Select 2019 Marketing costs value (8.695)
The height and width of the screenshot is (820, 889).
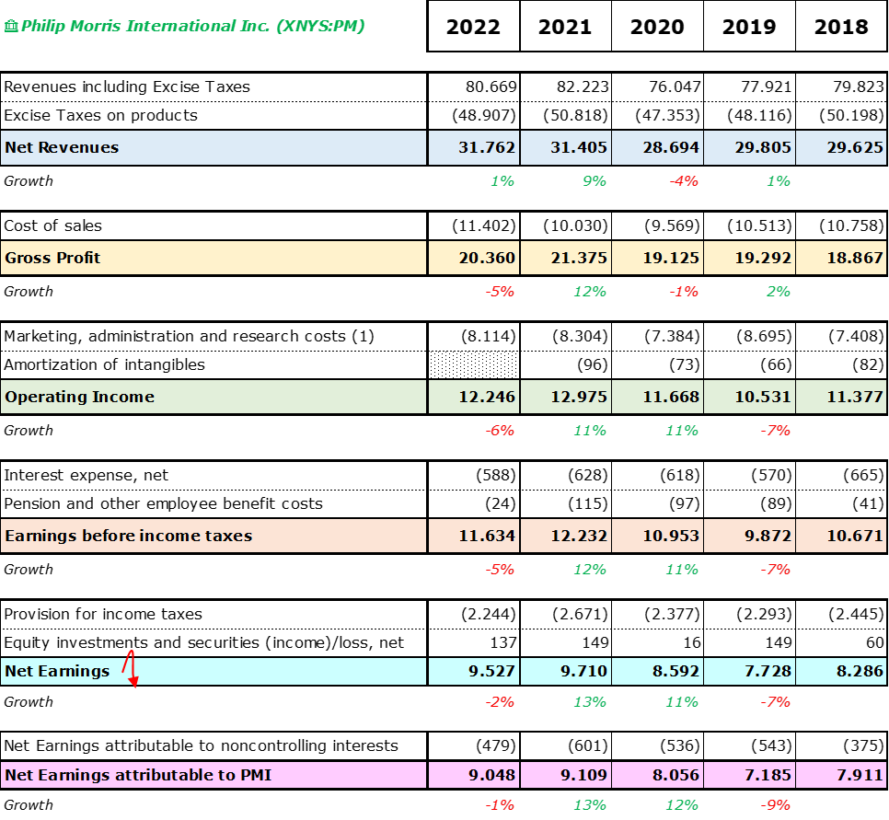click(764, 336)
